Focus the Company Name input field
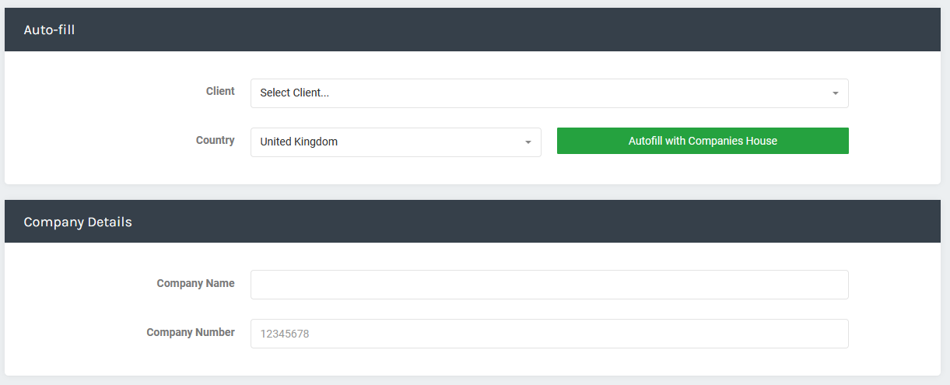Screen dimensions: 950x385 coord(549,285)
